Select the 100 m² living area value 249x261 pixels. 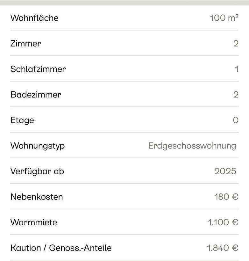[224, 18]
